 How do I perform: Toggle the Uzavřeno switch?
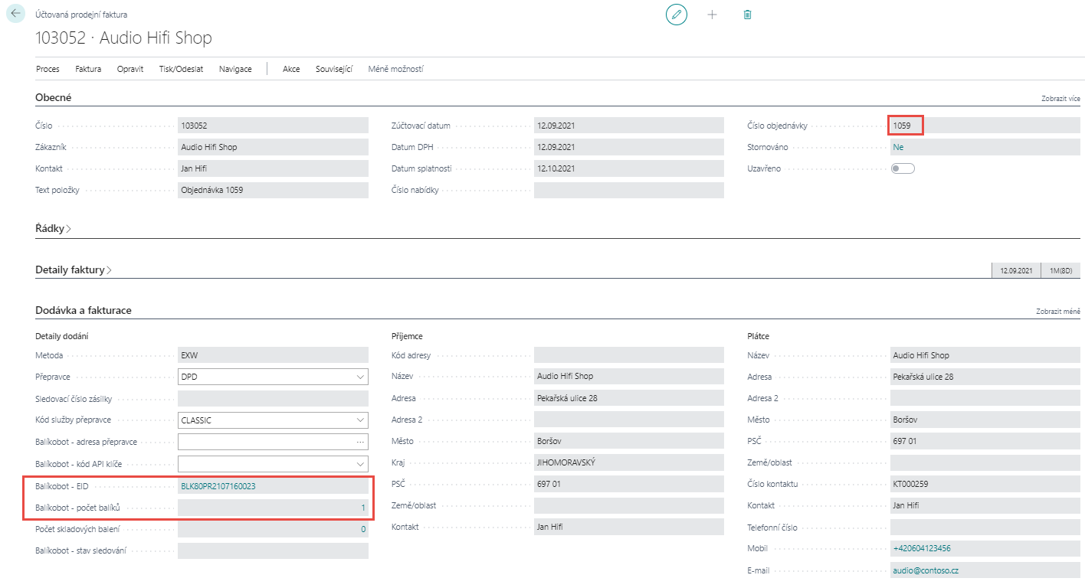click(903, 168)
